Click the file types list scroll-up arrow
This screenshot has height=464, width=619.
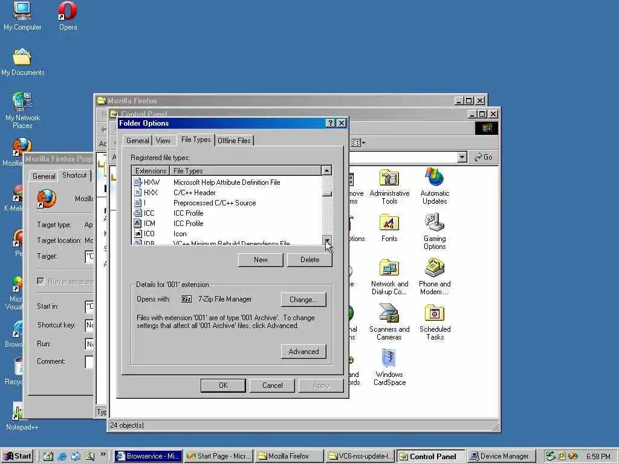point(326,170)
